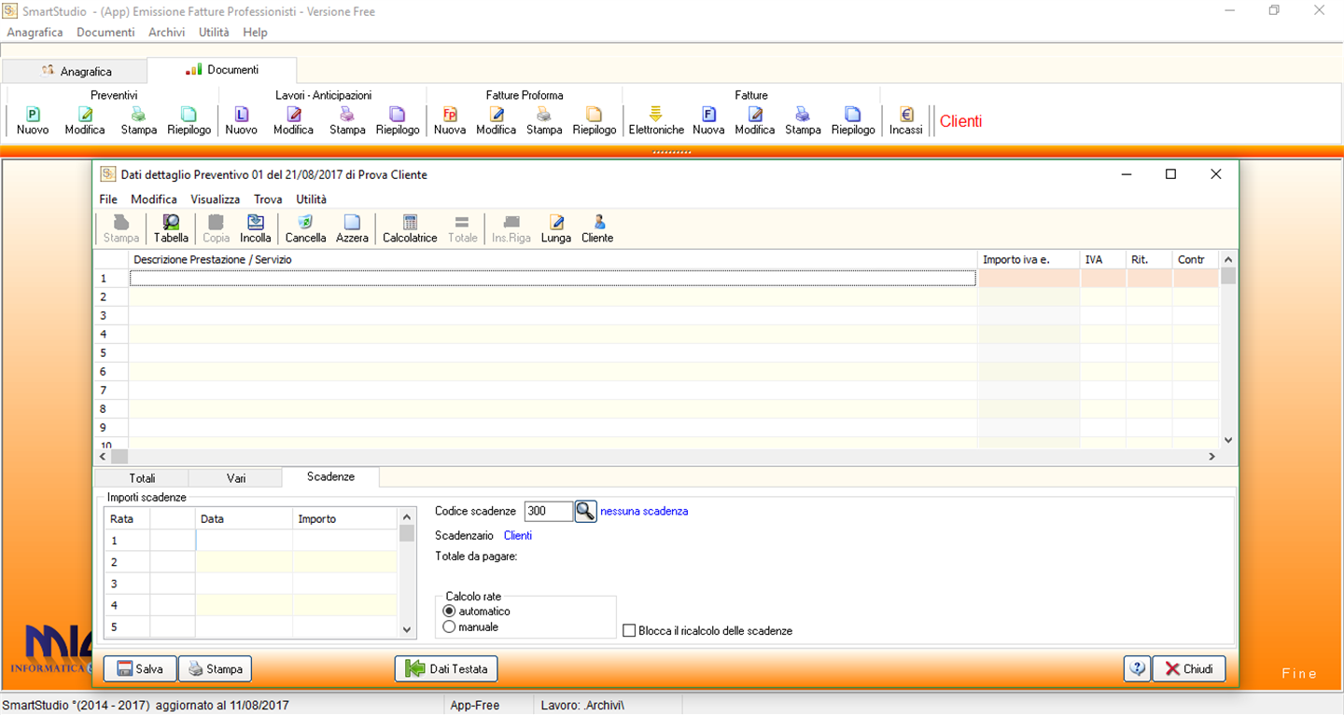The width and height of the screenshot is (1344, 715).
Task: Click the Azzera tool
Action: point(352,229)
